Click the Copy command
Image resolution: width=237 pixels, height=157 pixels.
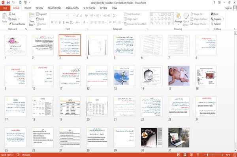(x=13, y=19)
